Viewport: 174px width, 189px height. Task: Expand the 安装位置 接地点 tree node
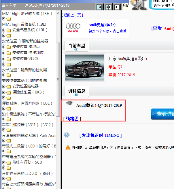tap(4, 47)
